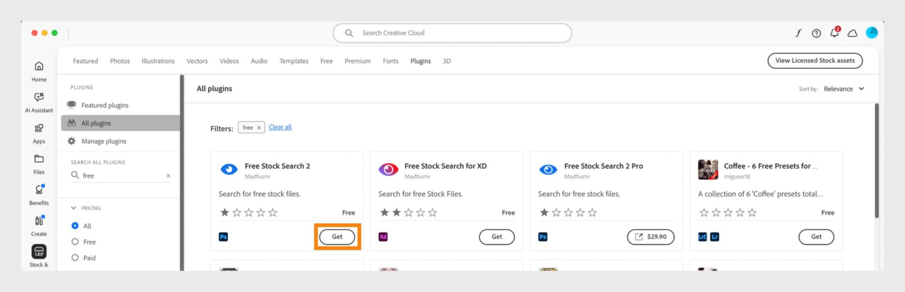Get the Coffee 6 Free Presets plugin
Screen dimensions: 905x292
coord(816,237)
